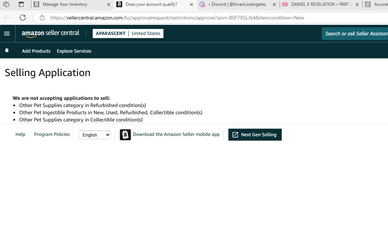Click the Next Gen Selling button
This screenshot has height=231, width=388.
click(x=255, y=135)
